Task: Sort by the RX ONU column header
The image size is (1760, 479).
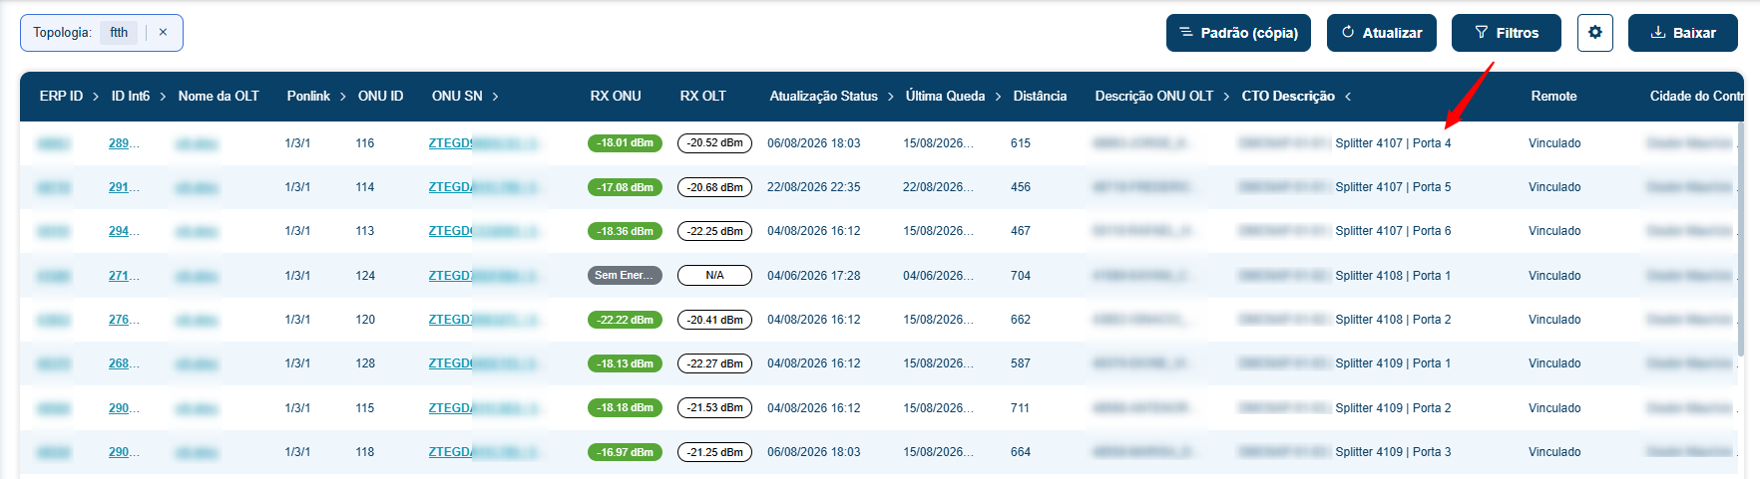Action: coord(616,97)
